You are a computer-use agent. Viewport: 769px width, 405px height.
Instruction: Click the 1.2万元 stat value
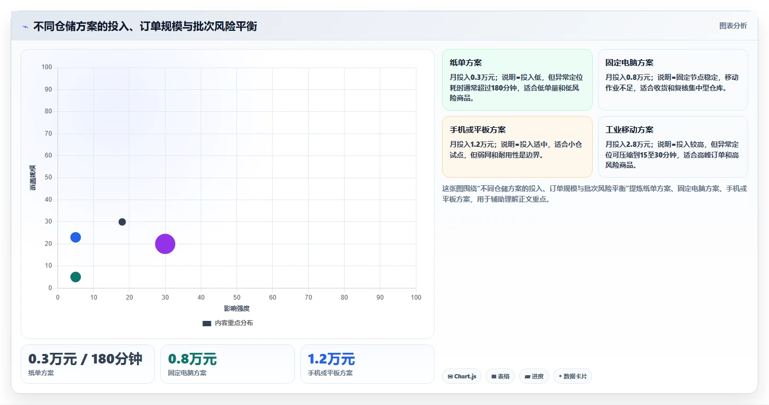[x=331, y=359]
